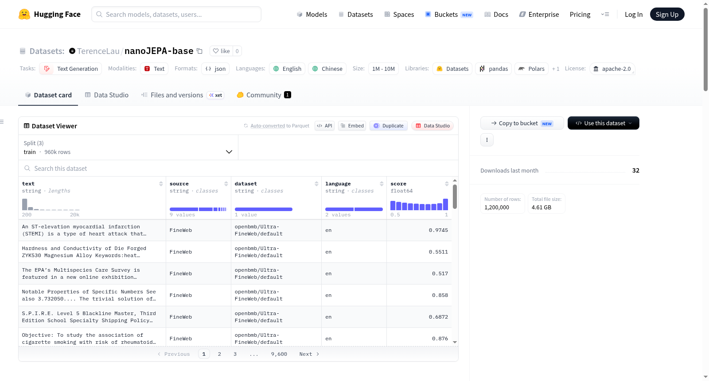Viewport: 709px width, 381px height.
Task: Jump to page 9,600 of rows
Action: 279,354
